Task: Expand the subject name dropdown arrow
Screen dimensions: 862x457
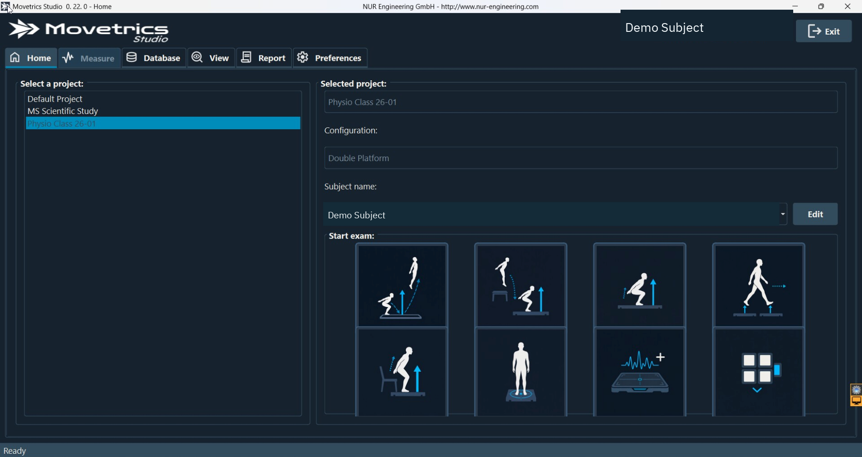Action: pyautogui.click(x=783, y=214)
